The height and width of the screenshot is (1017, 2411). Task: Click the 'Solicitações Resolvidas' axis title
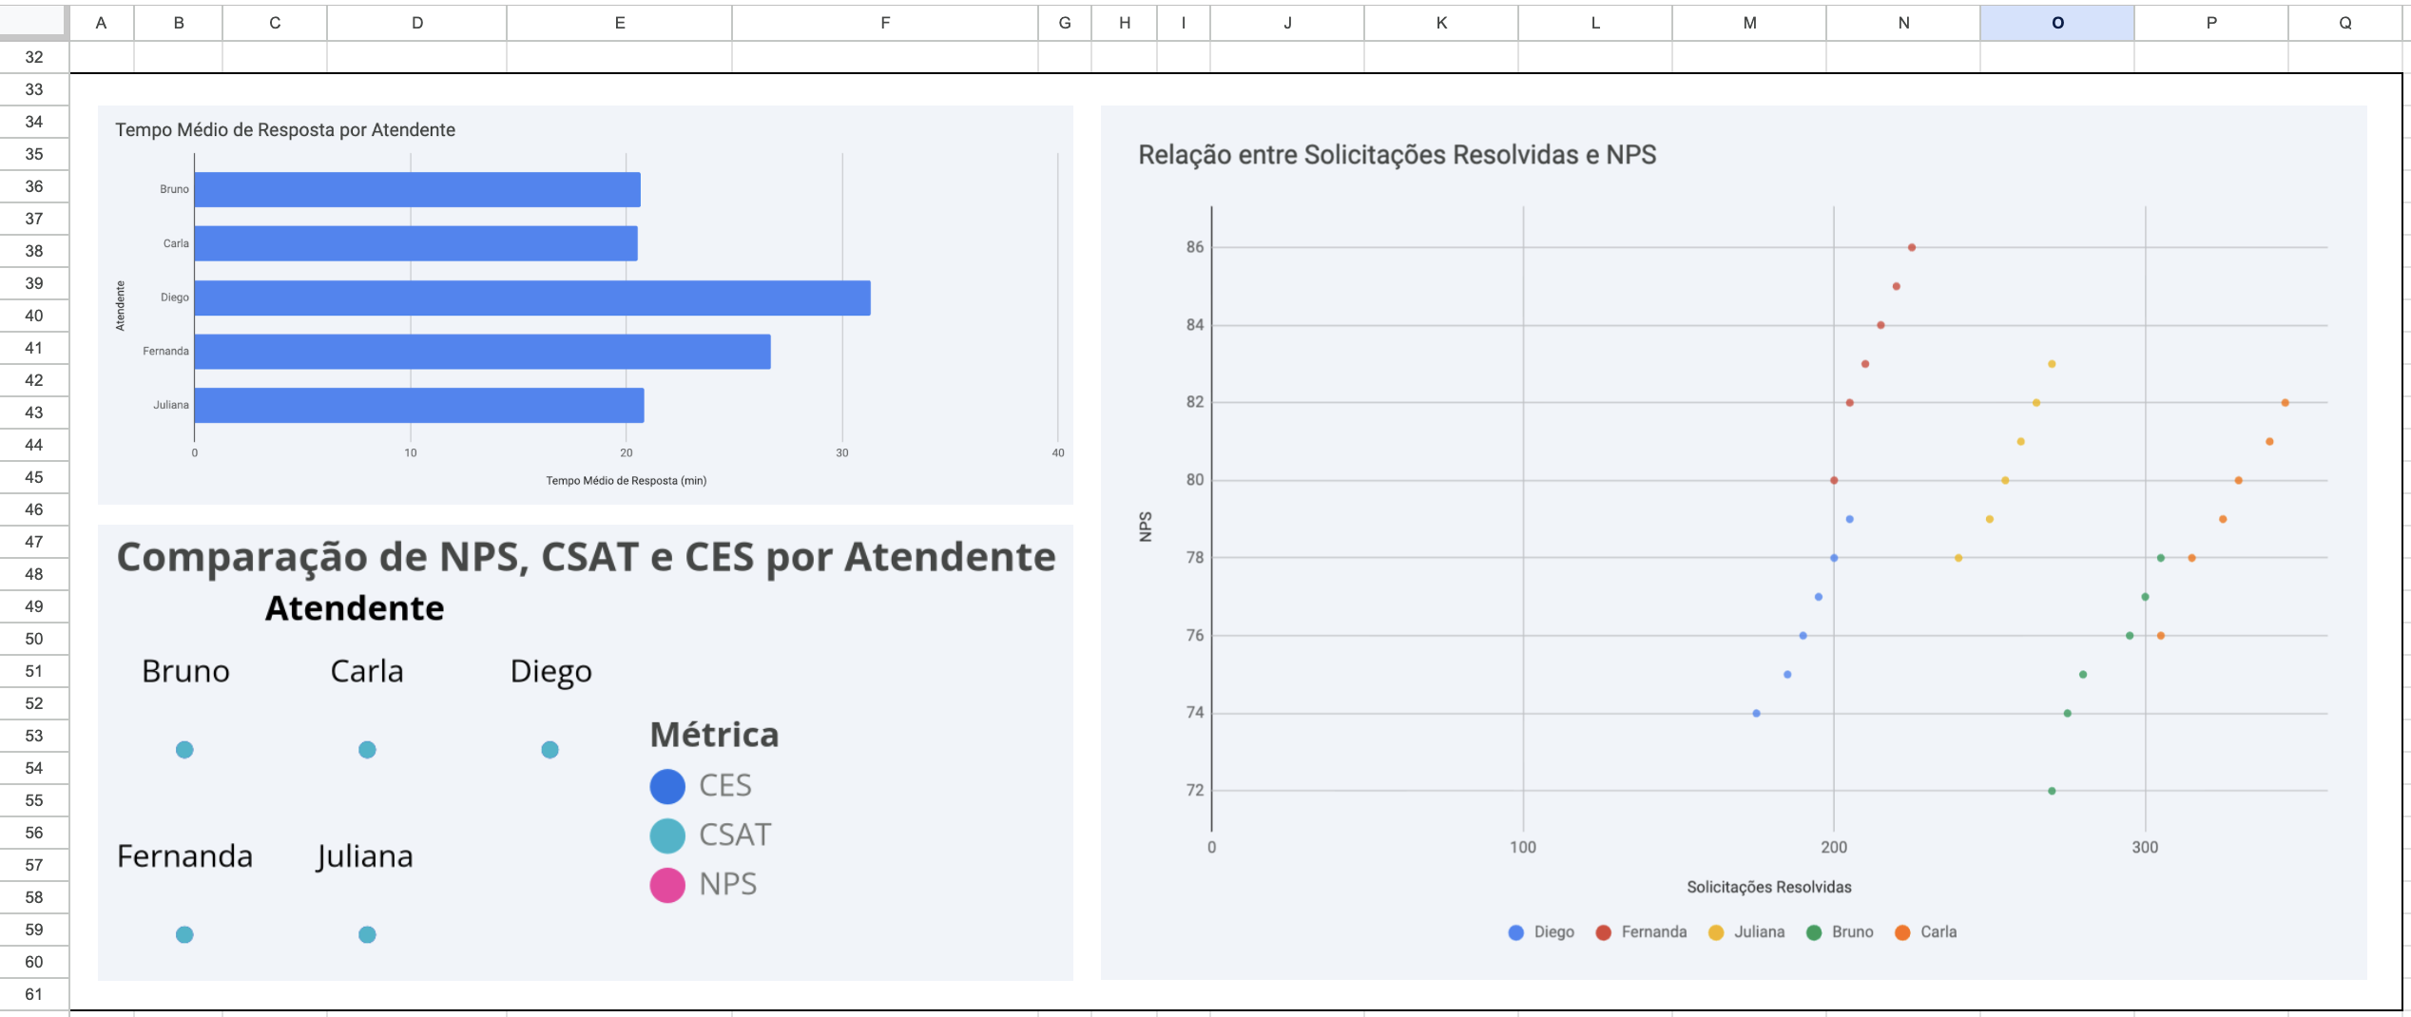1769,887
